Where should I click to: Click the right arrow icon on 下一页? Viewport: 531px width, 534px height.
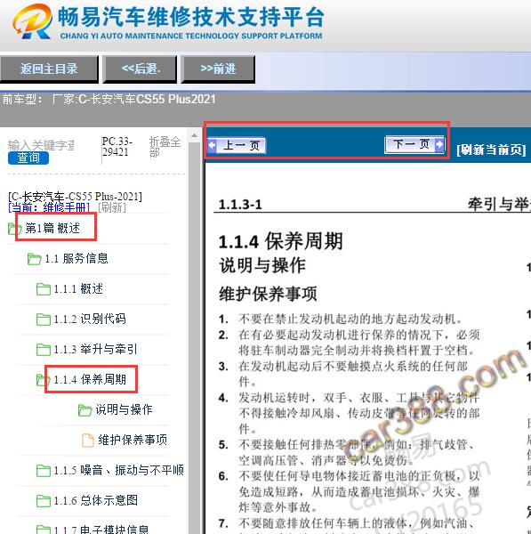pyautogui.click(x=439, y=144)
